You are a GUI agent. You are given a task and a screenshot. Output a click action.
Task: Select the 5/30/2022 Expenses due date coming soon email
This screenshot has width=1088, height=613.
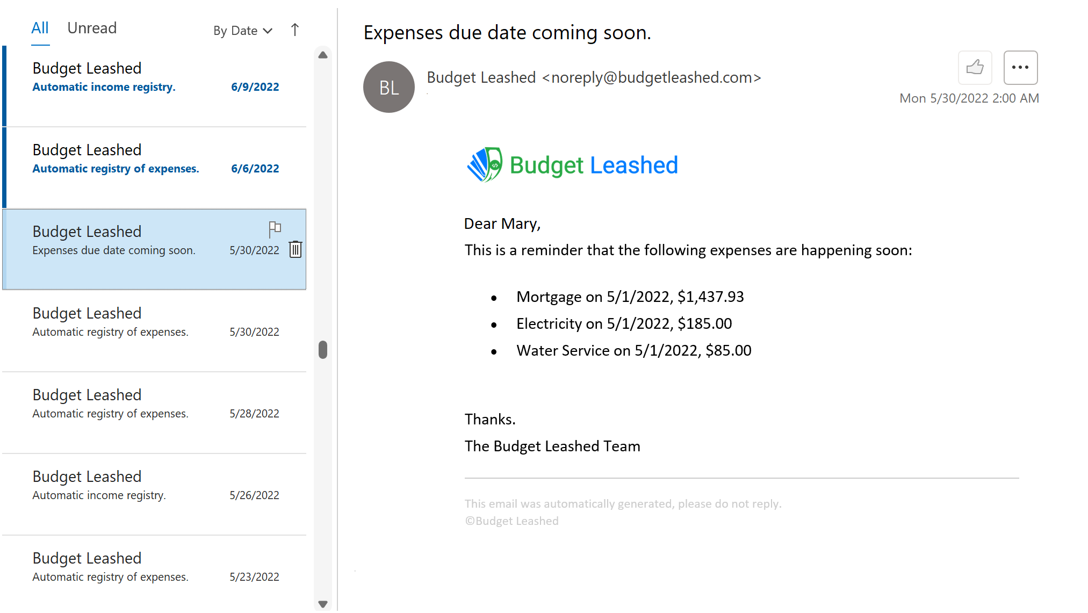click(155, 249)
